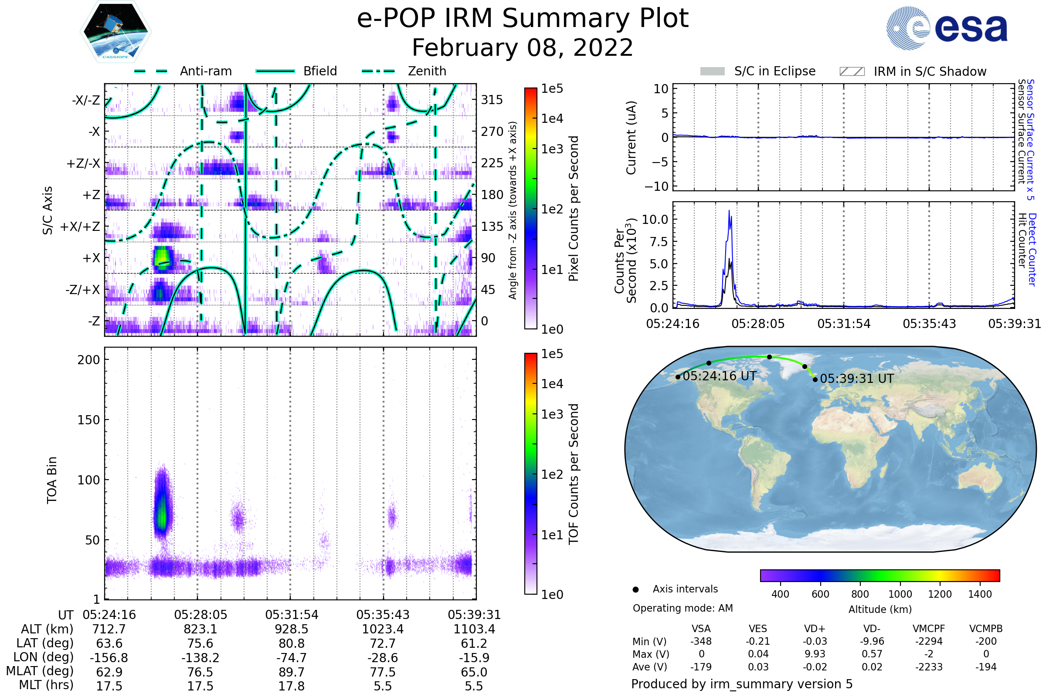Click the 05:39:31 UT orbit end point
Viewport: 1046px width, 697px height.
point(815,379)
